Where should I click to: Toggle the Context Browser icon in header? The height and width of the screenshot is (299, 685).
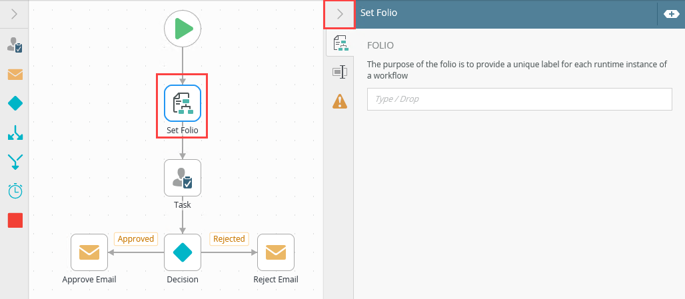[x=672, y=14]
